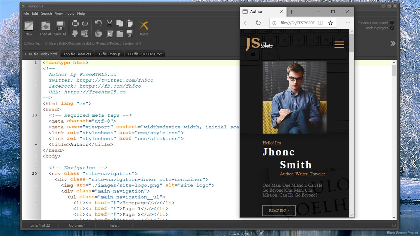The width and height of the screenshot is (420, 236).
Task: Click the scissors cut icon
Action: point(110,23)
